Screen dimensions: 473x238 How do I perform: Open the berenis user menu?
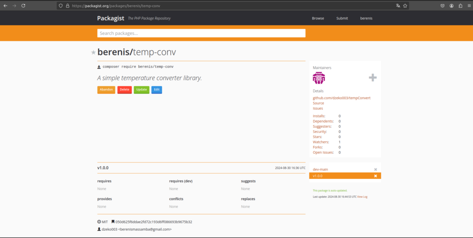pyautogui.click(x=366, y=18)
